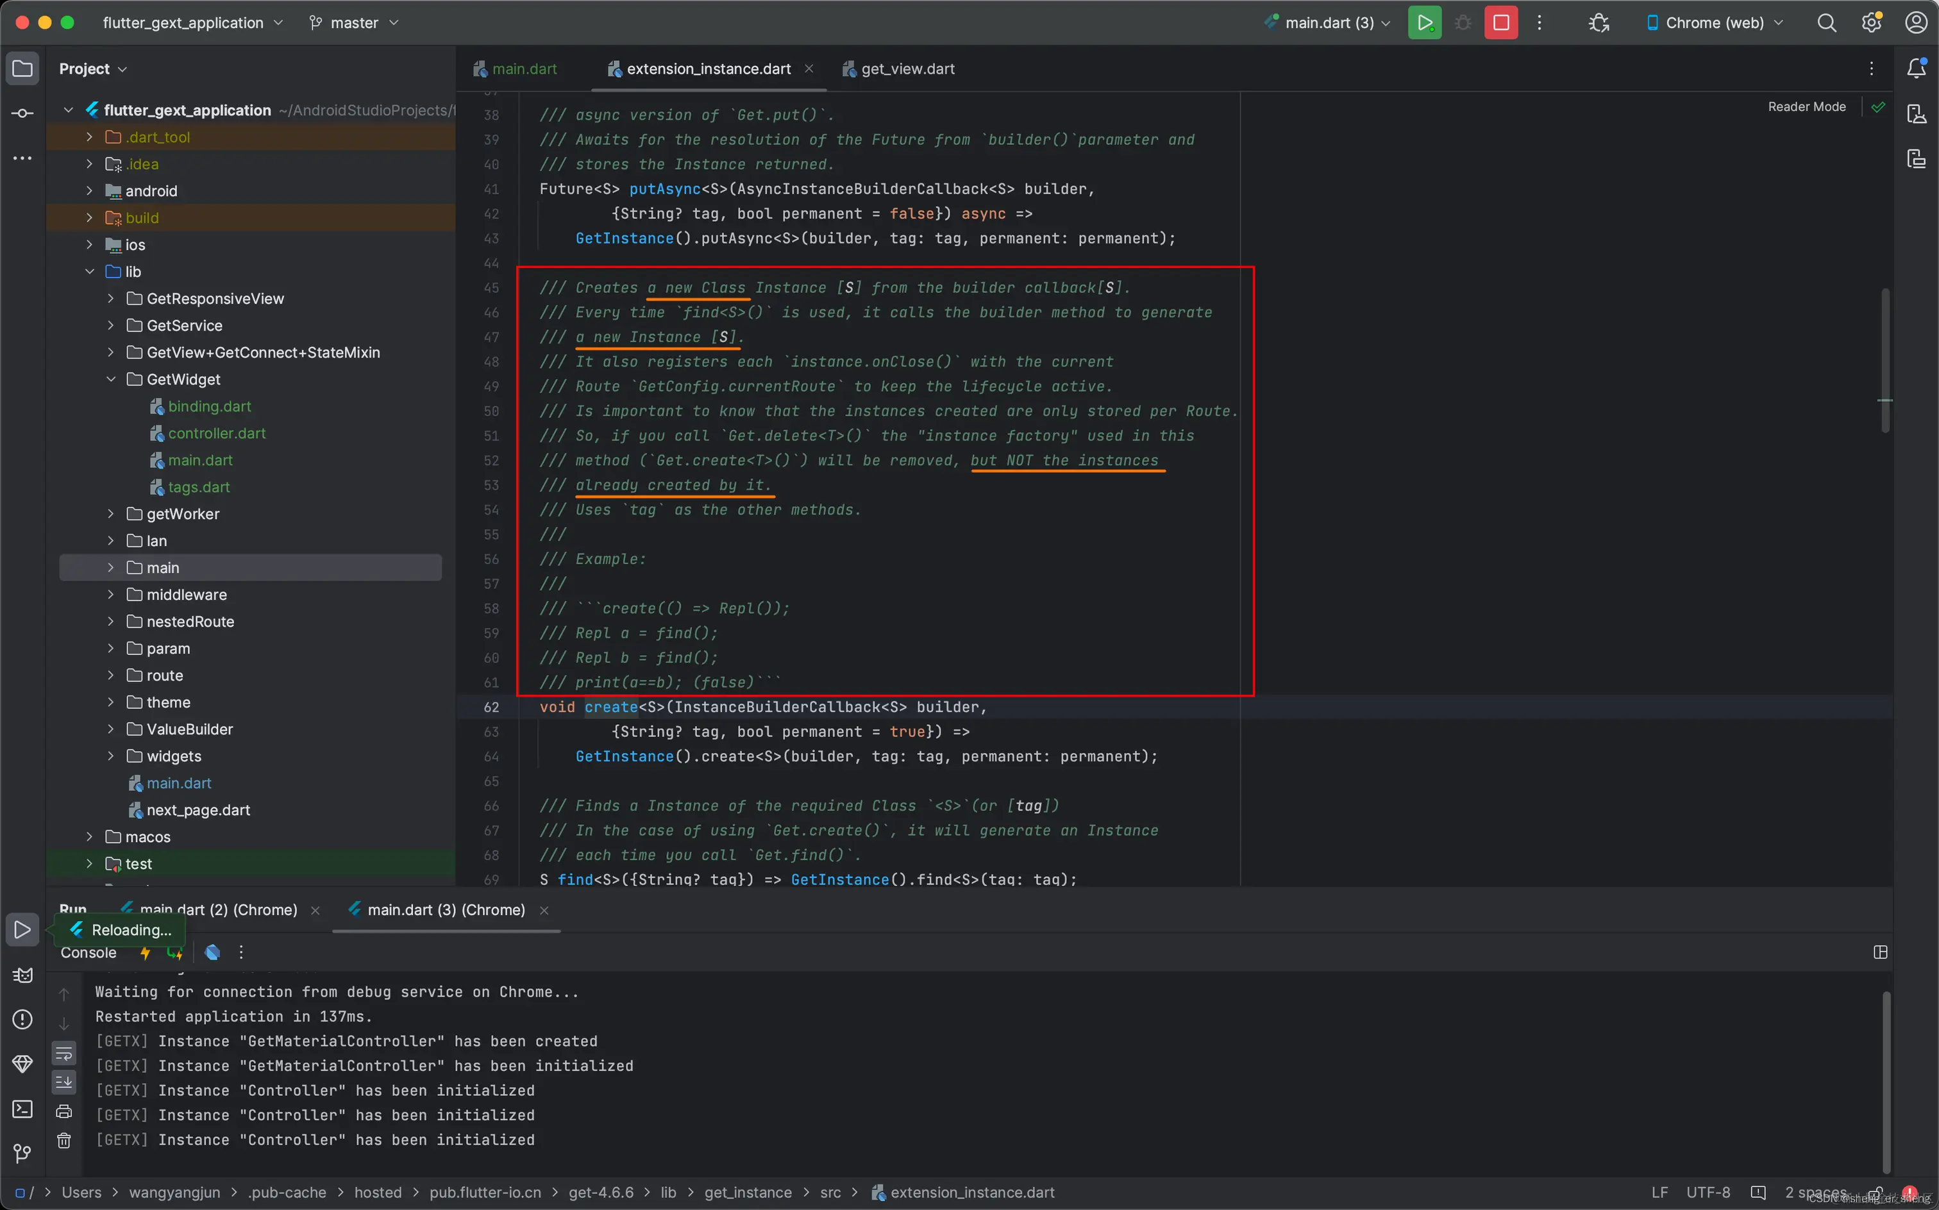Click the Search Everywhere magnifier
Image resolution: width=1939 pixels, height=1210 pixels.
click(1826, 22)
